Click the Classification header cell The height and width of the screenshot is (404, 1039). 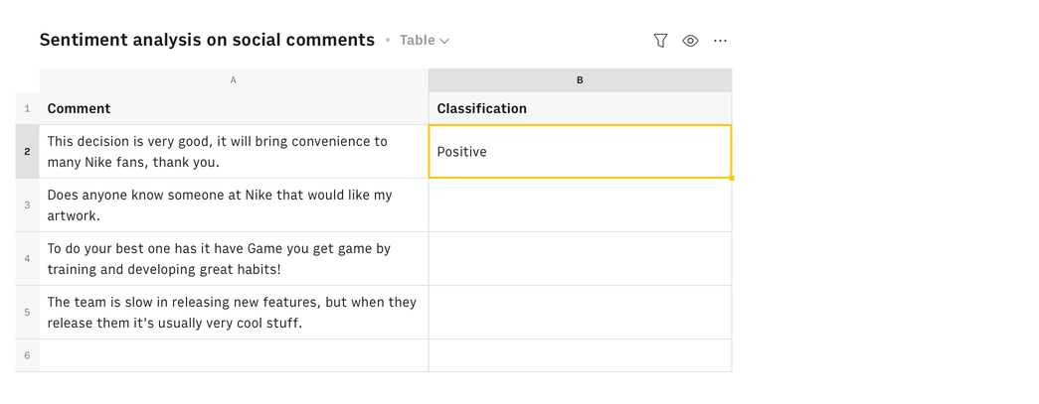[x=580, y=108]
